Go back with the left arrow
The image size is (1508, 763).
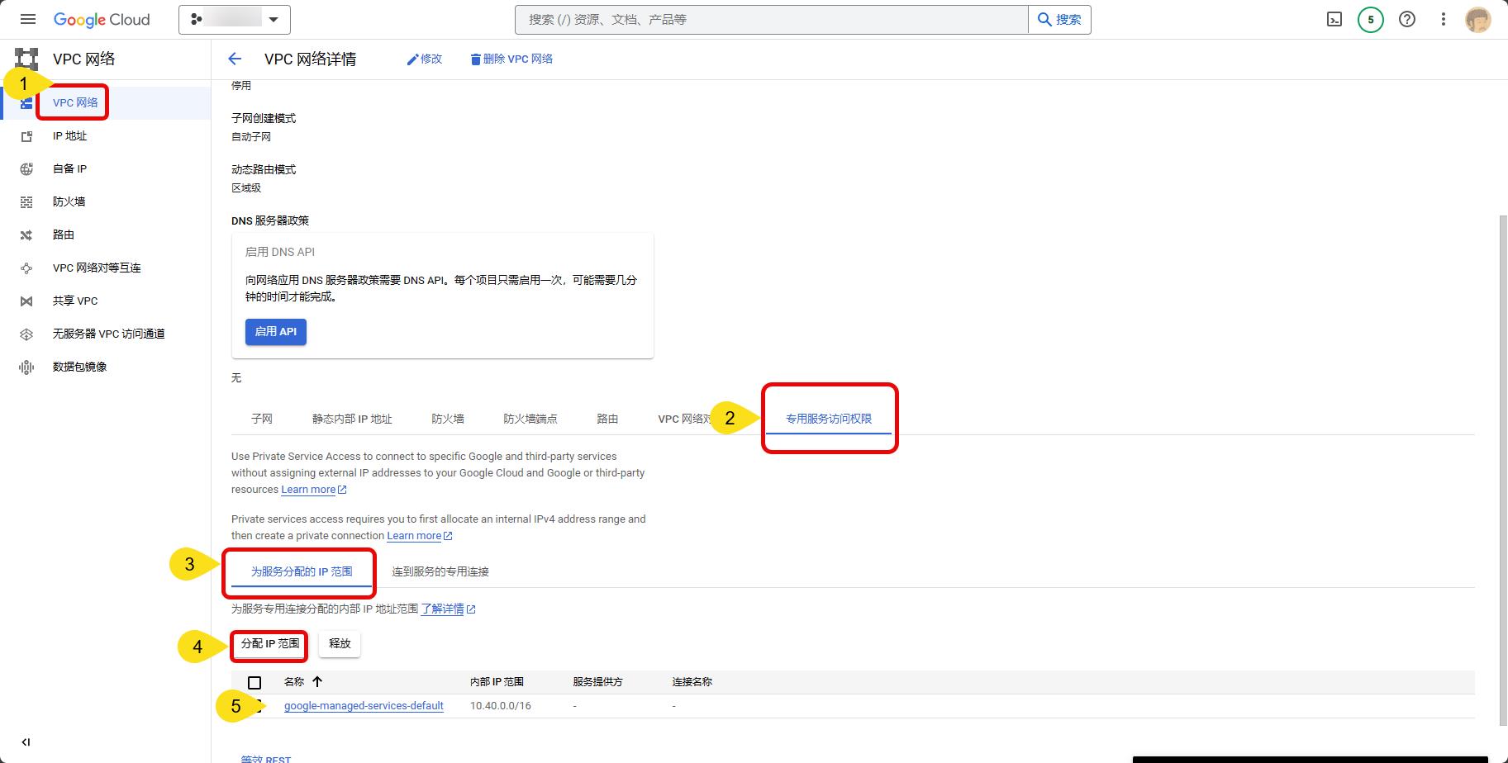pyautogui.click(x=235, y=59)
